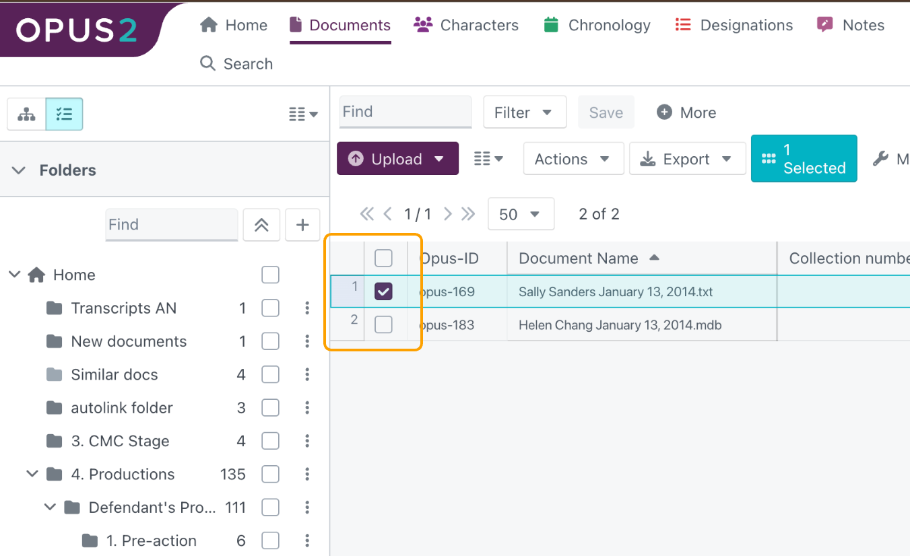Tick the Helen Chang document checkbox
The image size is (910, 556).
coord(383,324)
